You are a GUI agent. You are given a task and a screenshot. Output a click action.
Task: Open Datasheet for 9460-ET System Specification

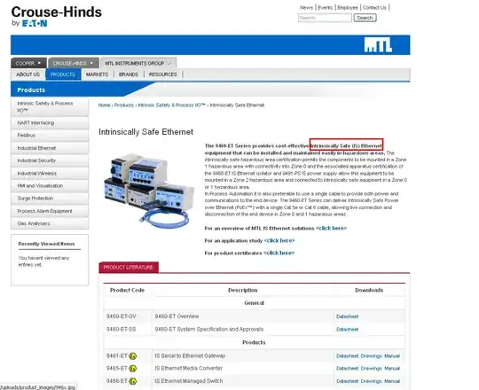[348, 330]
